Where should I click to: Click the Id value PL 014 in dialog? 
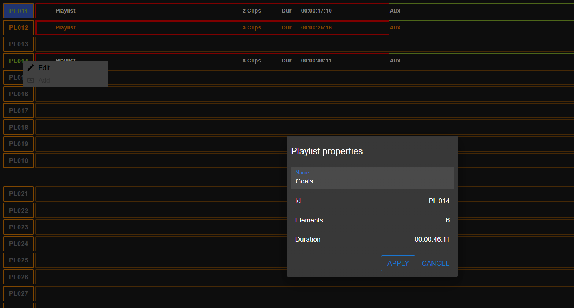[439, 201]
